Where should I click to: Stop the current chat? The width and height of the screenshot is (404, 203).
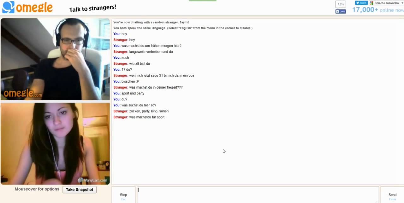[123, 195]
